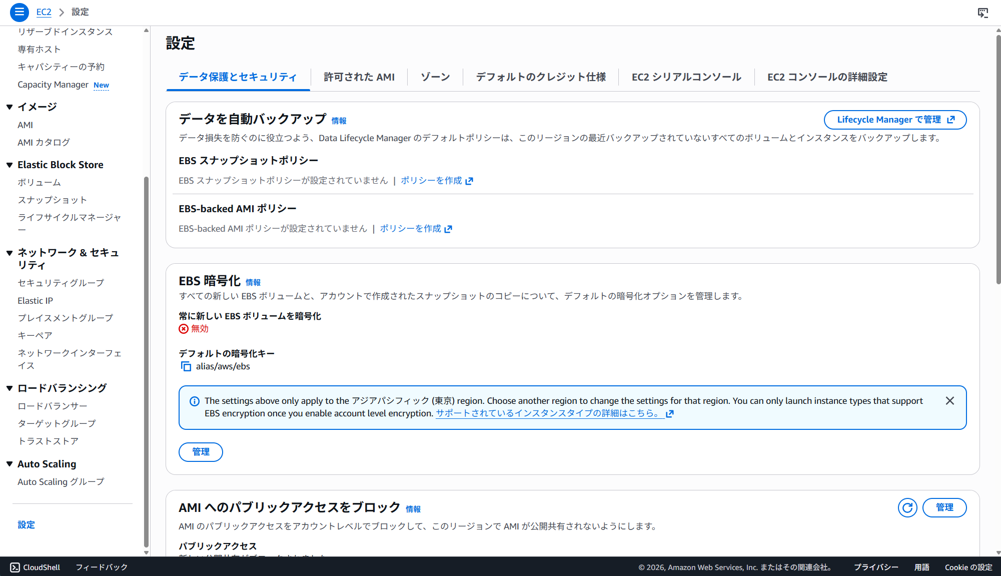Open CloudShell from the bottom bar

tap(36, 567)
